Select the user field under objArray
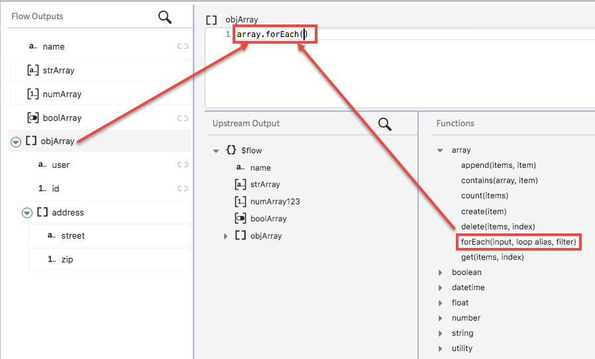The width and height of the screenshot is (595, 359). [105, 165]
